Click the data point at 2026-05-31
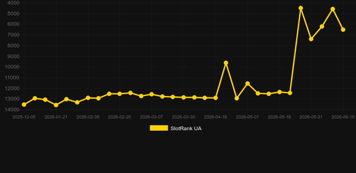The width and height of the screenshot is (356, 173). point(311,39)
